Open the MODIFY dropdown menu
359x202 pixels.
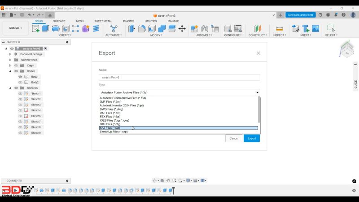click(x=156, y=35)
